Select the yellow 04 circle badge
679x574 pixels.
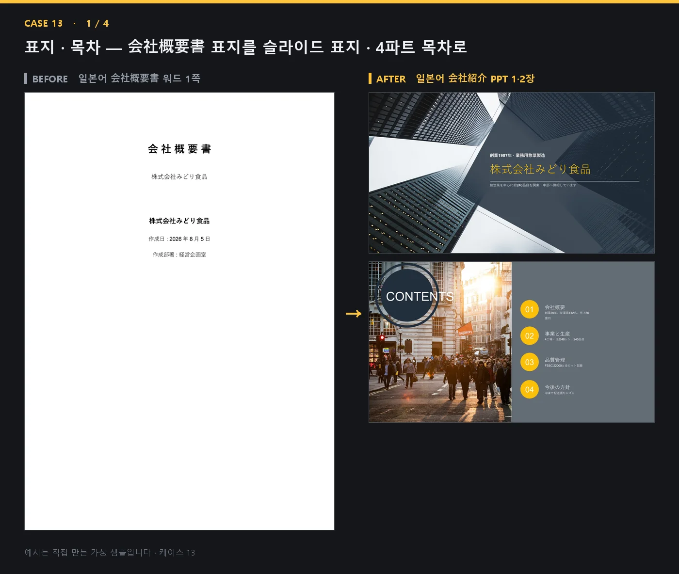coord(530,390)
